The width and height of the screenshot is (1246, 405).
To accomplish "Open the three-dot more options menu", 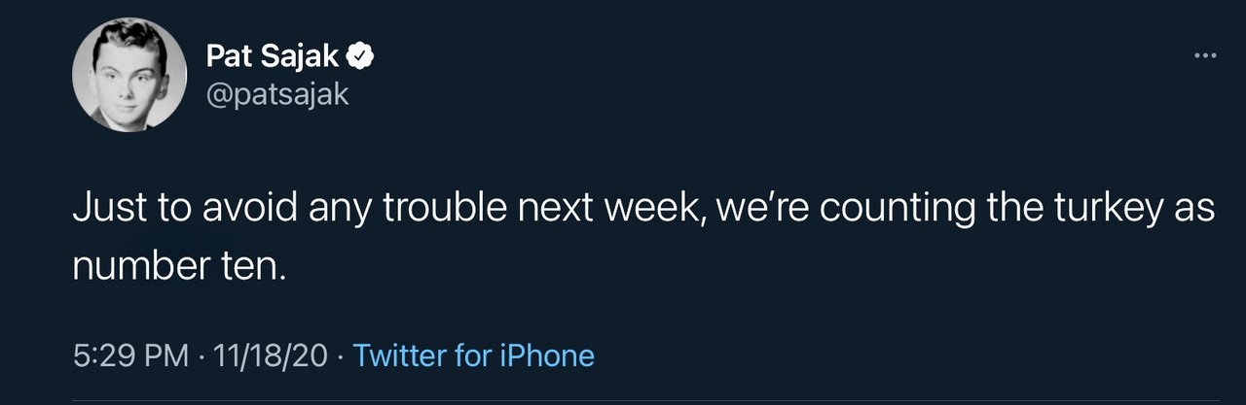I will tap(1205, 55).
